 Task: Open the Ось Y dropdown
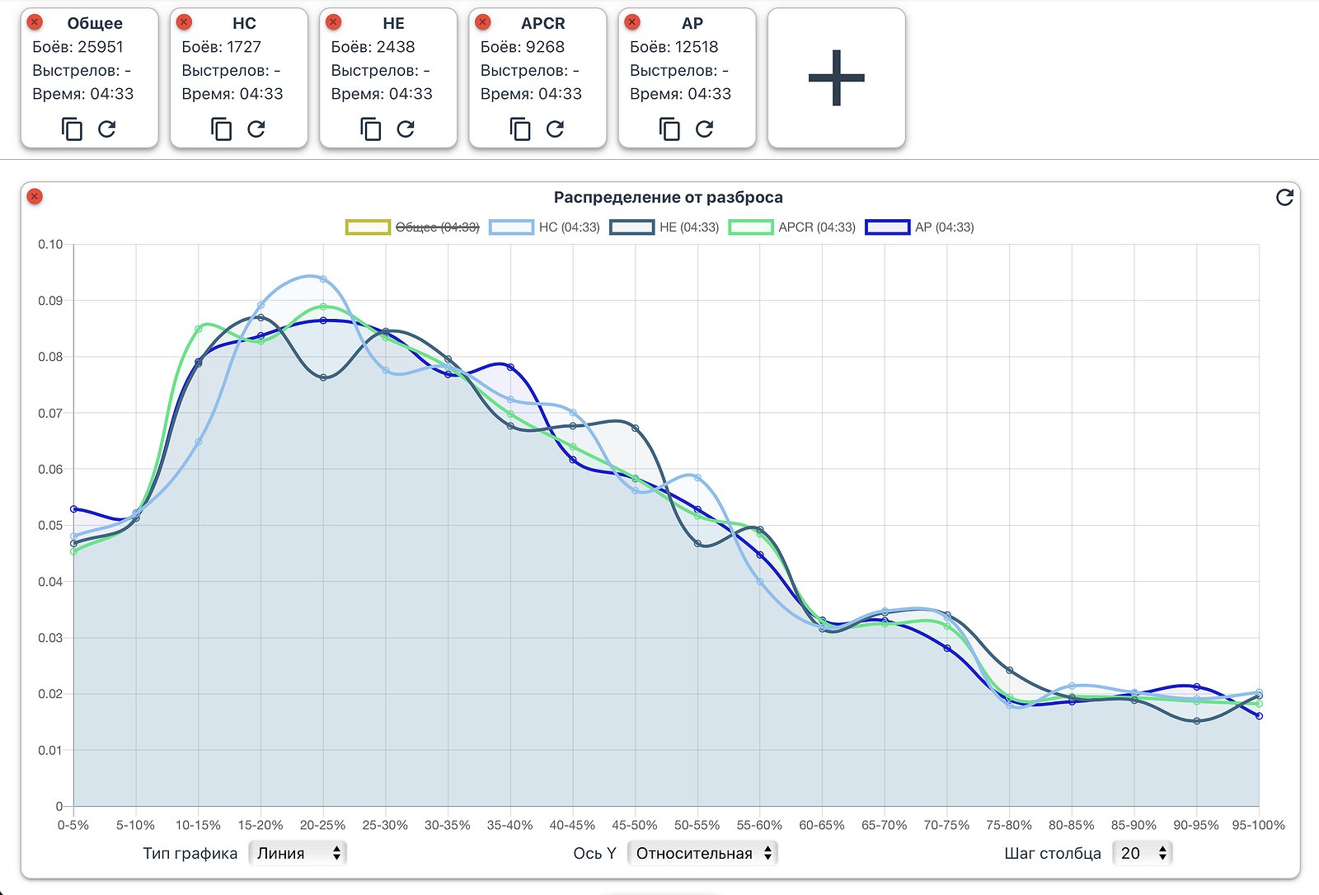pyautogui.click(x=702, y=853)
